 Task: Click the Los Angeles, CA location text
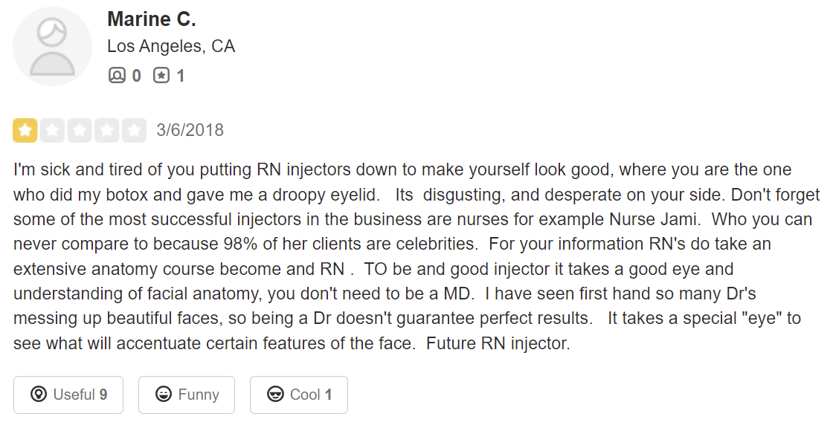171,47
